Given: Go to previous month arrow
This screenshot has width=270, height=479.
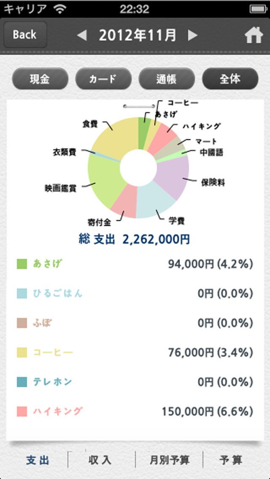Looking at the screenshot, I should [x=82, y=35].
